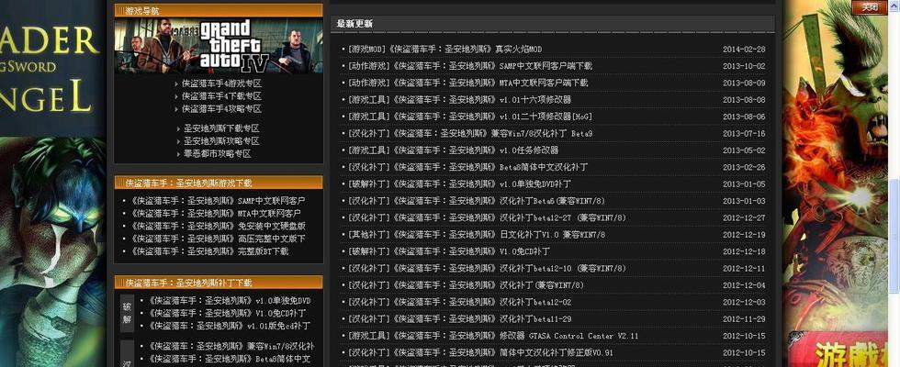Image resolution: width=900 pixels, height=367 pixels.
Task: Open 汉化补丁(兼容WIN7/8) dated 2012-12-04
Action: pos(466,285)
